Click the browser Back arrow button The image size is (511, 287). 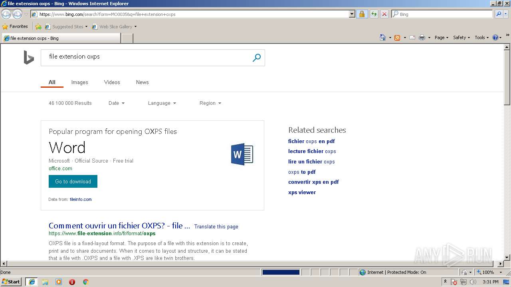click(6, 14)
